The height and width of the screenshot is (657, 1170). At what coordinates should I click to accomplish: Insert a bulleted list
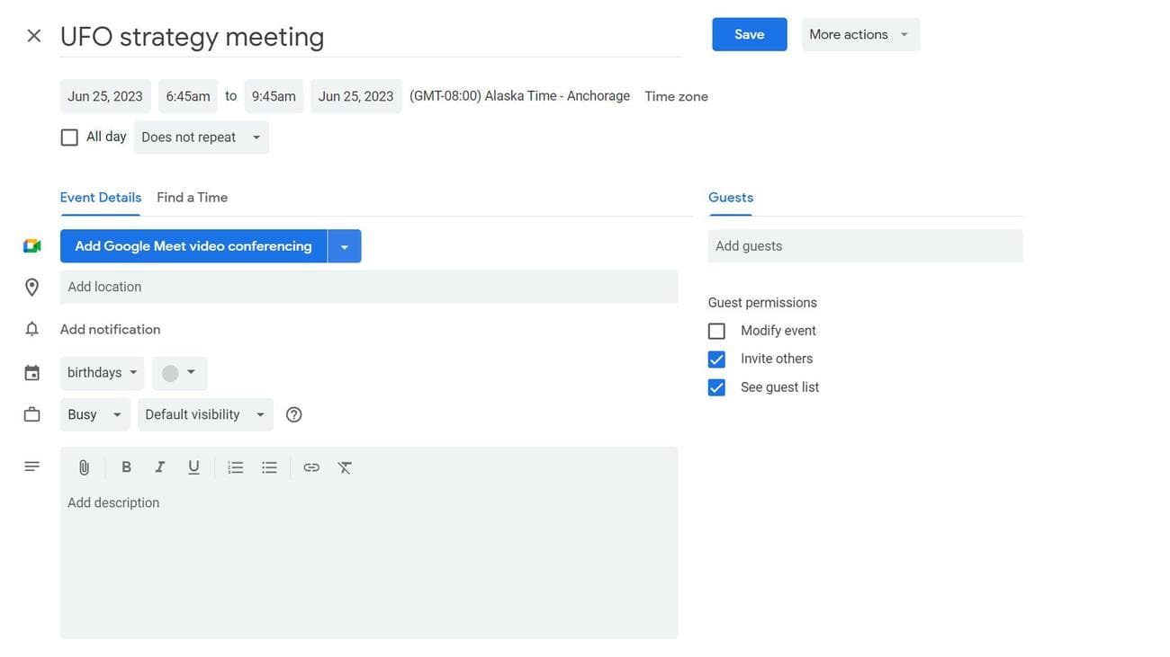point(269,467)
